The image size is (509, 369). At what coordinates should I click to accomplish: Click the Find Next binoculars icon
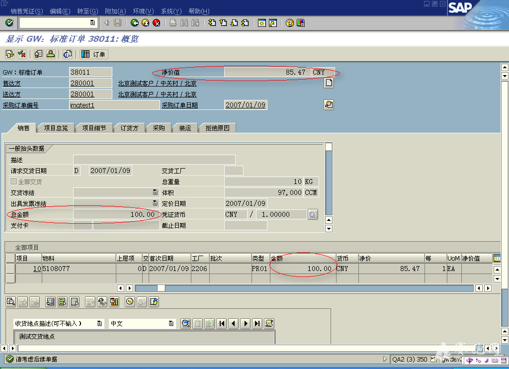[195, 23]
